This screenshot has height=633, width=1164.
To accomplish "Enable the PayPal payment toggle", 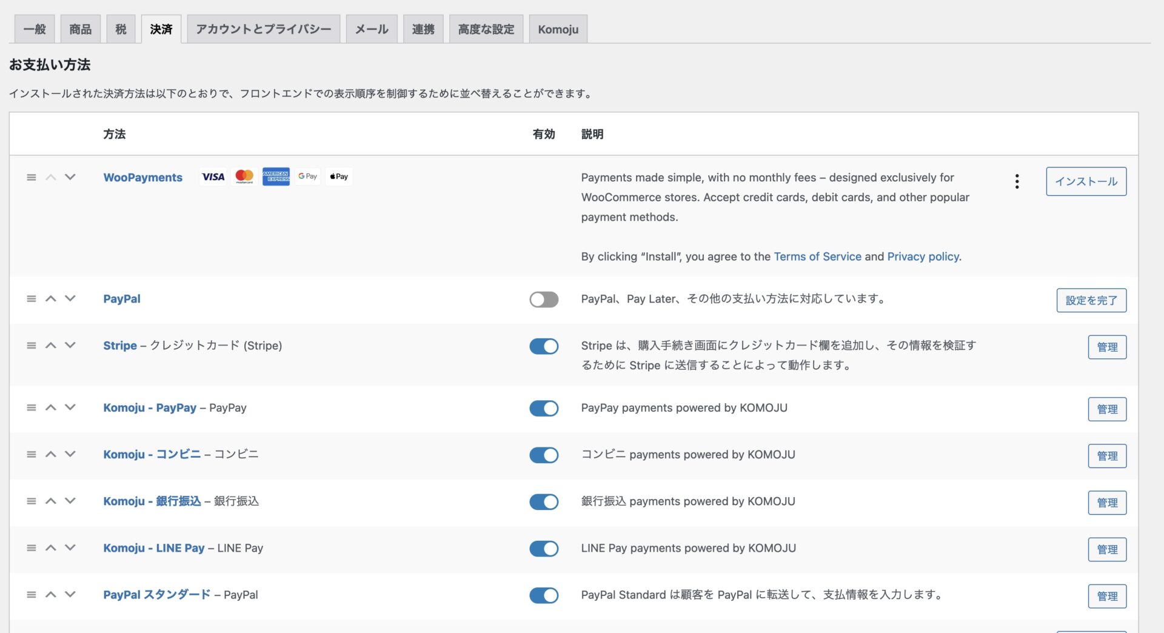I will [x=544, y=300].
